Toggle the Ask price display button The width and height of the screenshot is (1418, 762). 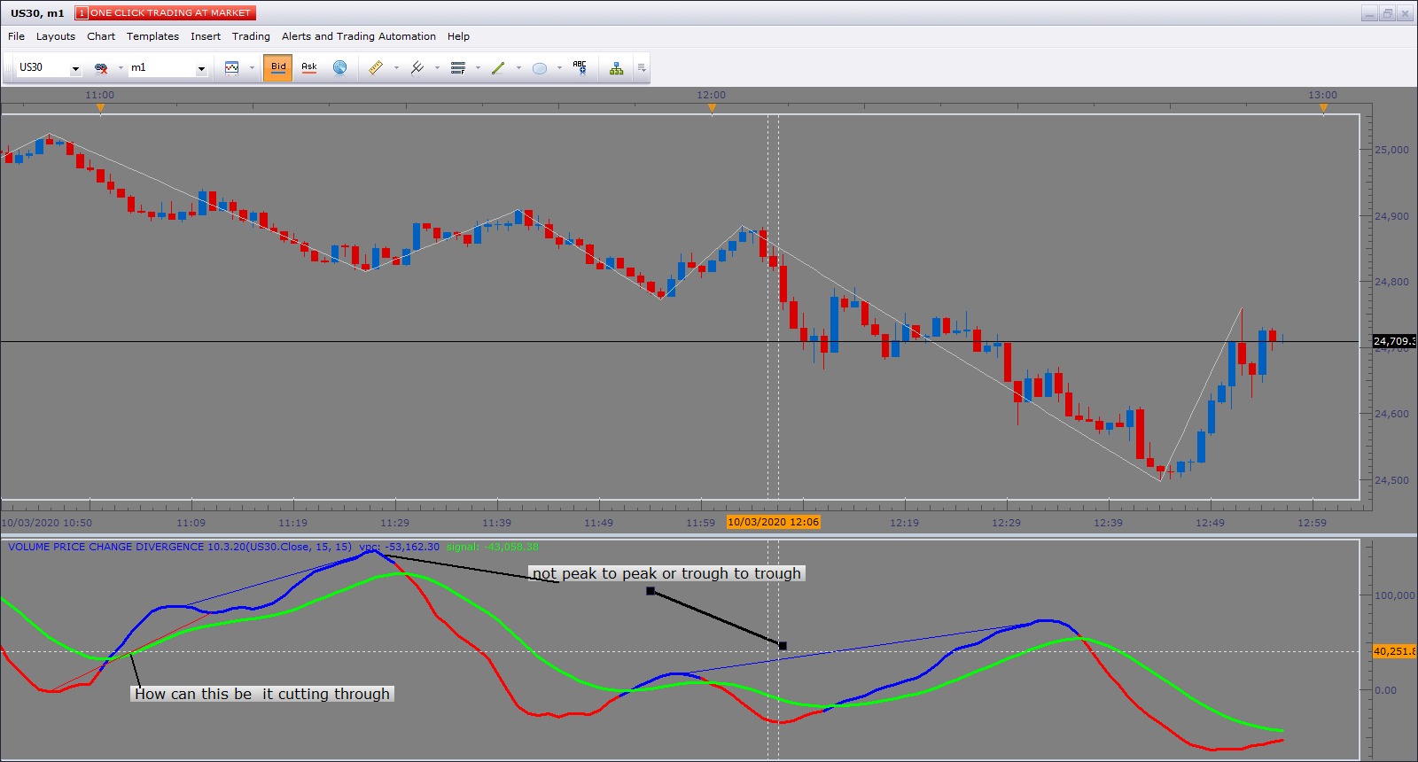(x=309, y=67)
